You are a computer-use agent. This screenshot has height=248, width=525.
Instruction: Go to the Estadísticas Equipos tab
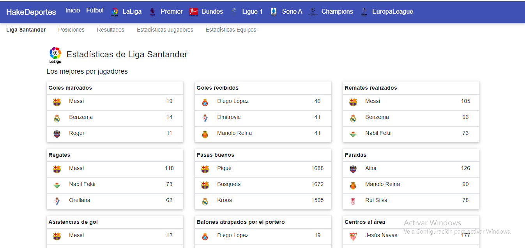tap(231, 30)
